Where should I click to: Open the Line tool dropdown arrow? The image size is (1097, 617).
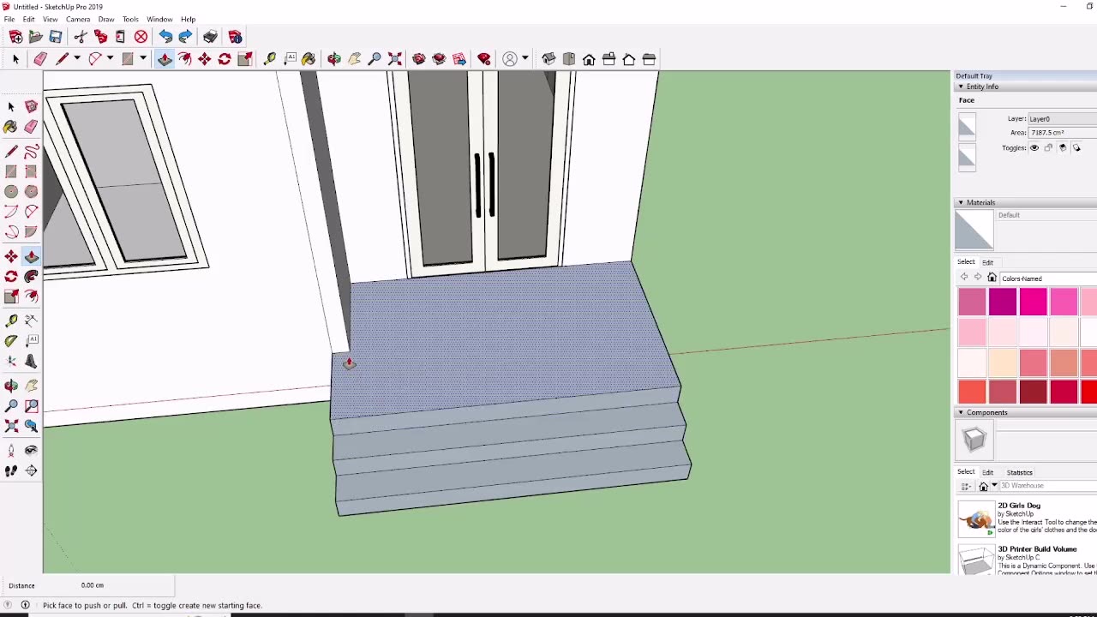coord(76,59)
